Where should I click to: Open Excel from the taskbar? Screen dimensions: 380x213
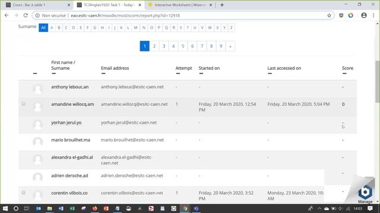click(72, 208)
